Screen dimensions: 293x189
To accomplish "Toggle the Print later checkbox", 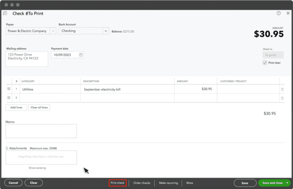I will click(265, 63).
